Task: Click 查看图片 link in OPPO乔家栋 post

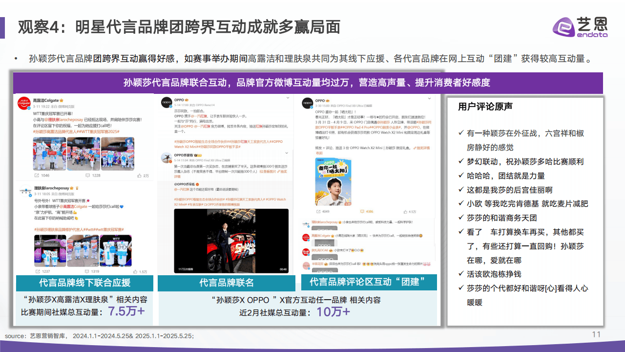Action: pos(269,171)
